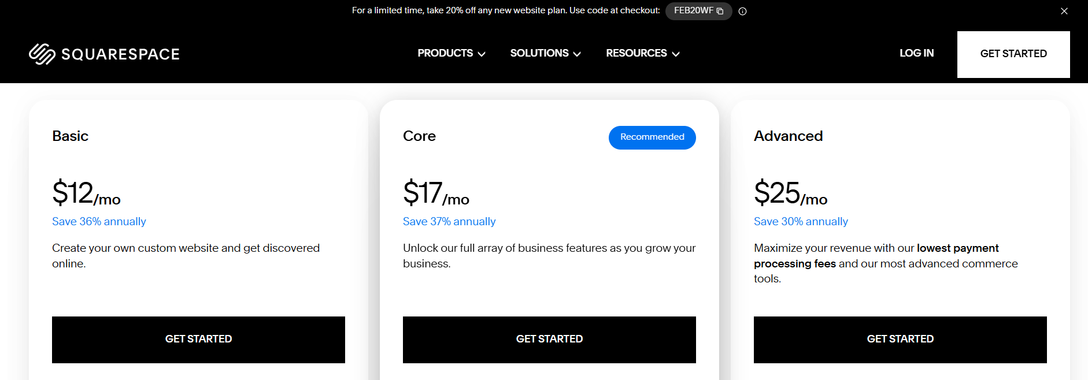
Task: Click GET STARTED on the Advanced plan card
Action: click(x=900, y=340)
